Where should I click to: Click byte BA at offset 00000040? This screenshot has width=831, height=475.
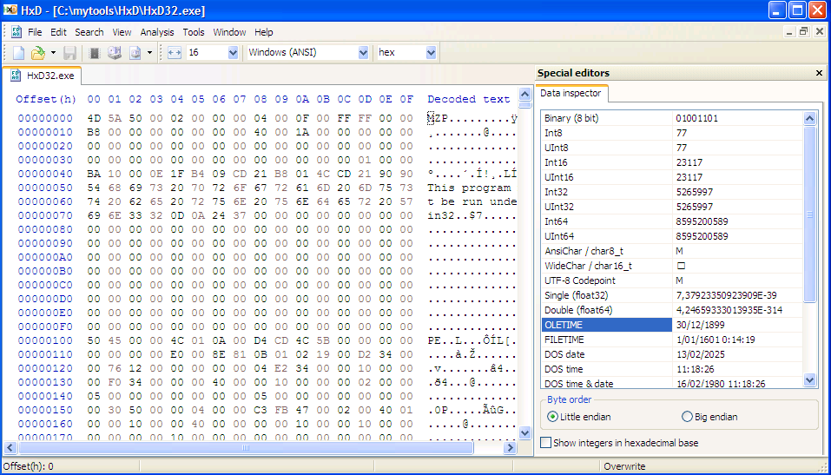pyautogui.click(x=94, y=174)
